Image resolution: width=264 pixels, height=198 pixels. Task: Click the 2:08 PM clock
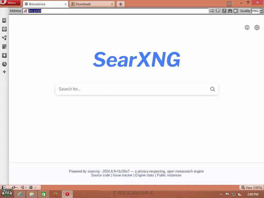click(x=253, y=194)
